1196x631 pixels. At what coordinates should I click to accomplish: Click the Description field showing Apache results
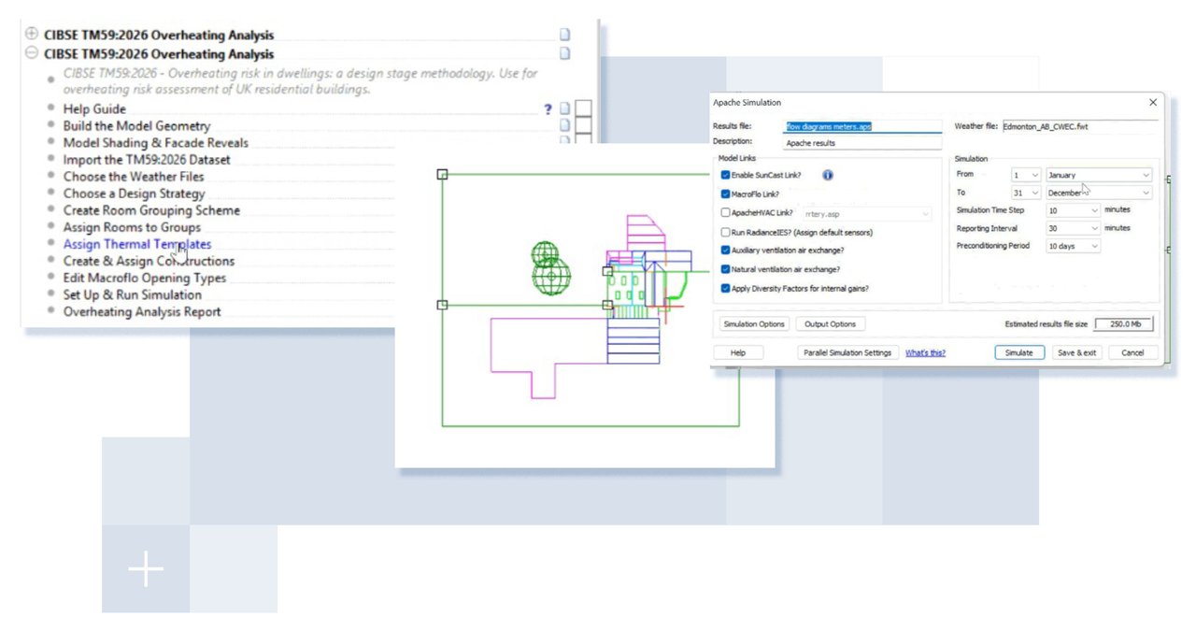pos(862,143)
